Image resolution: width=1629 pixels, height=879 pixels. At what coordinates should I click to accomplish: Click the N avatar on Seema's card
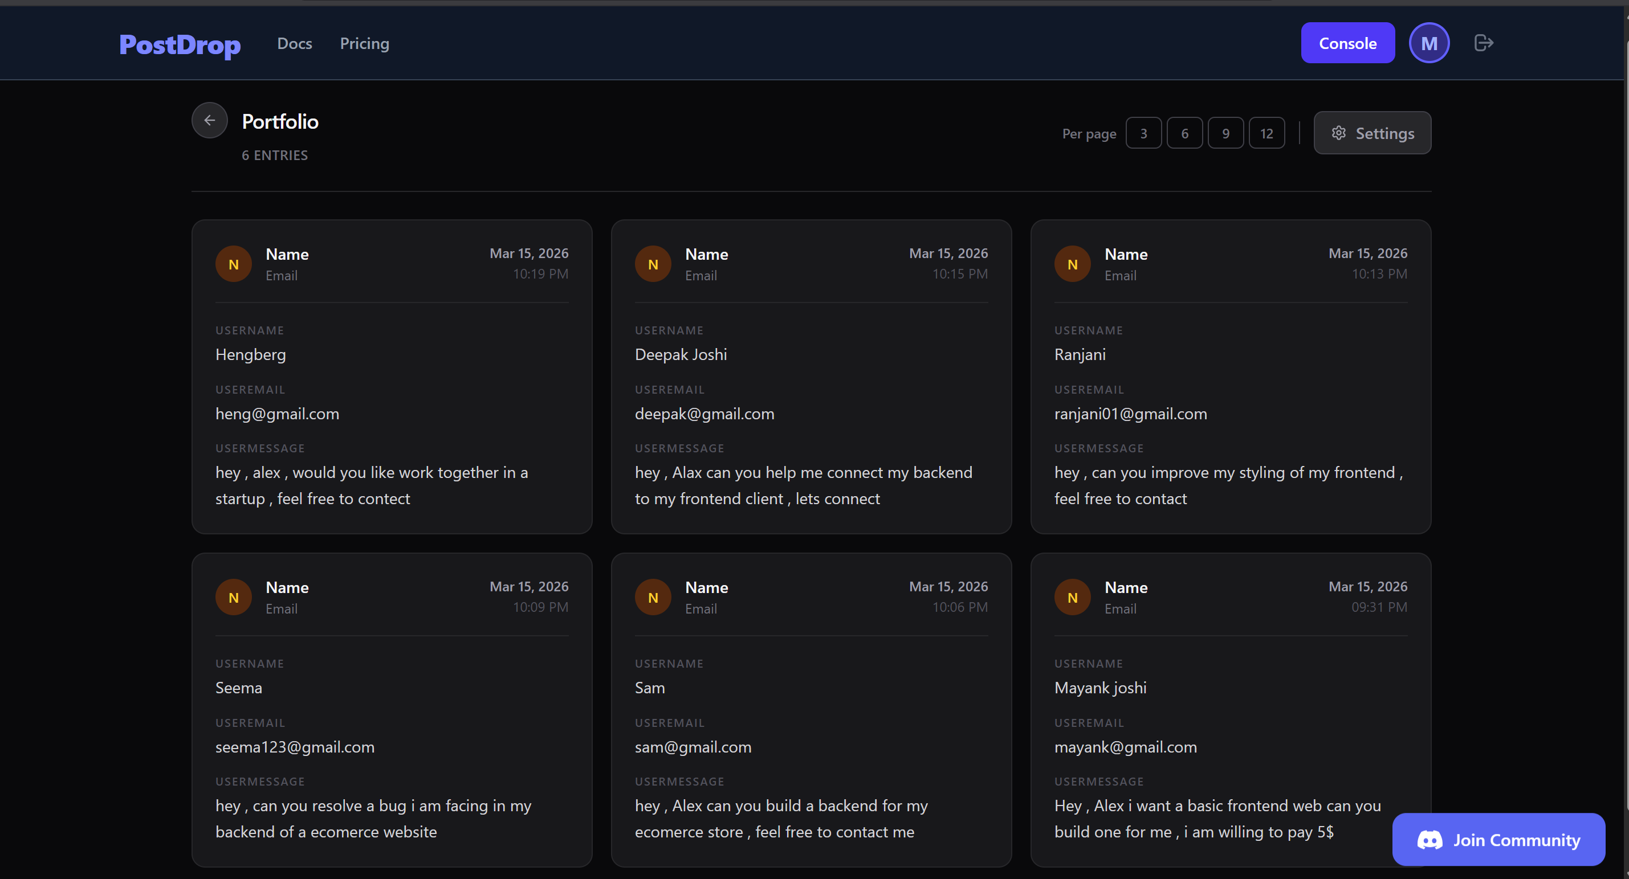233,597
